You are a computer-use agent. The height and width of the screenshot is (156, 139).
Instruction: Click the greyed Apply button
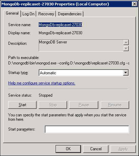123,149
